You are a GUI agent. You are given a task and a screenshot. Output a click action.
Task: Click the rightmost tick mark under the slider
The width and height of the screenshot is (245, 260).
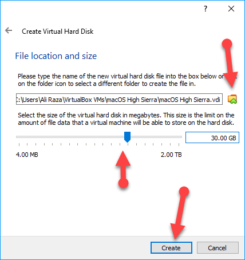179,144
